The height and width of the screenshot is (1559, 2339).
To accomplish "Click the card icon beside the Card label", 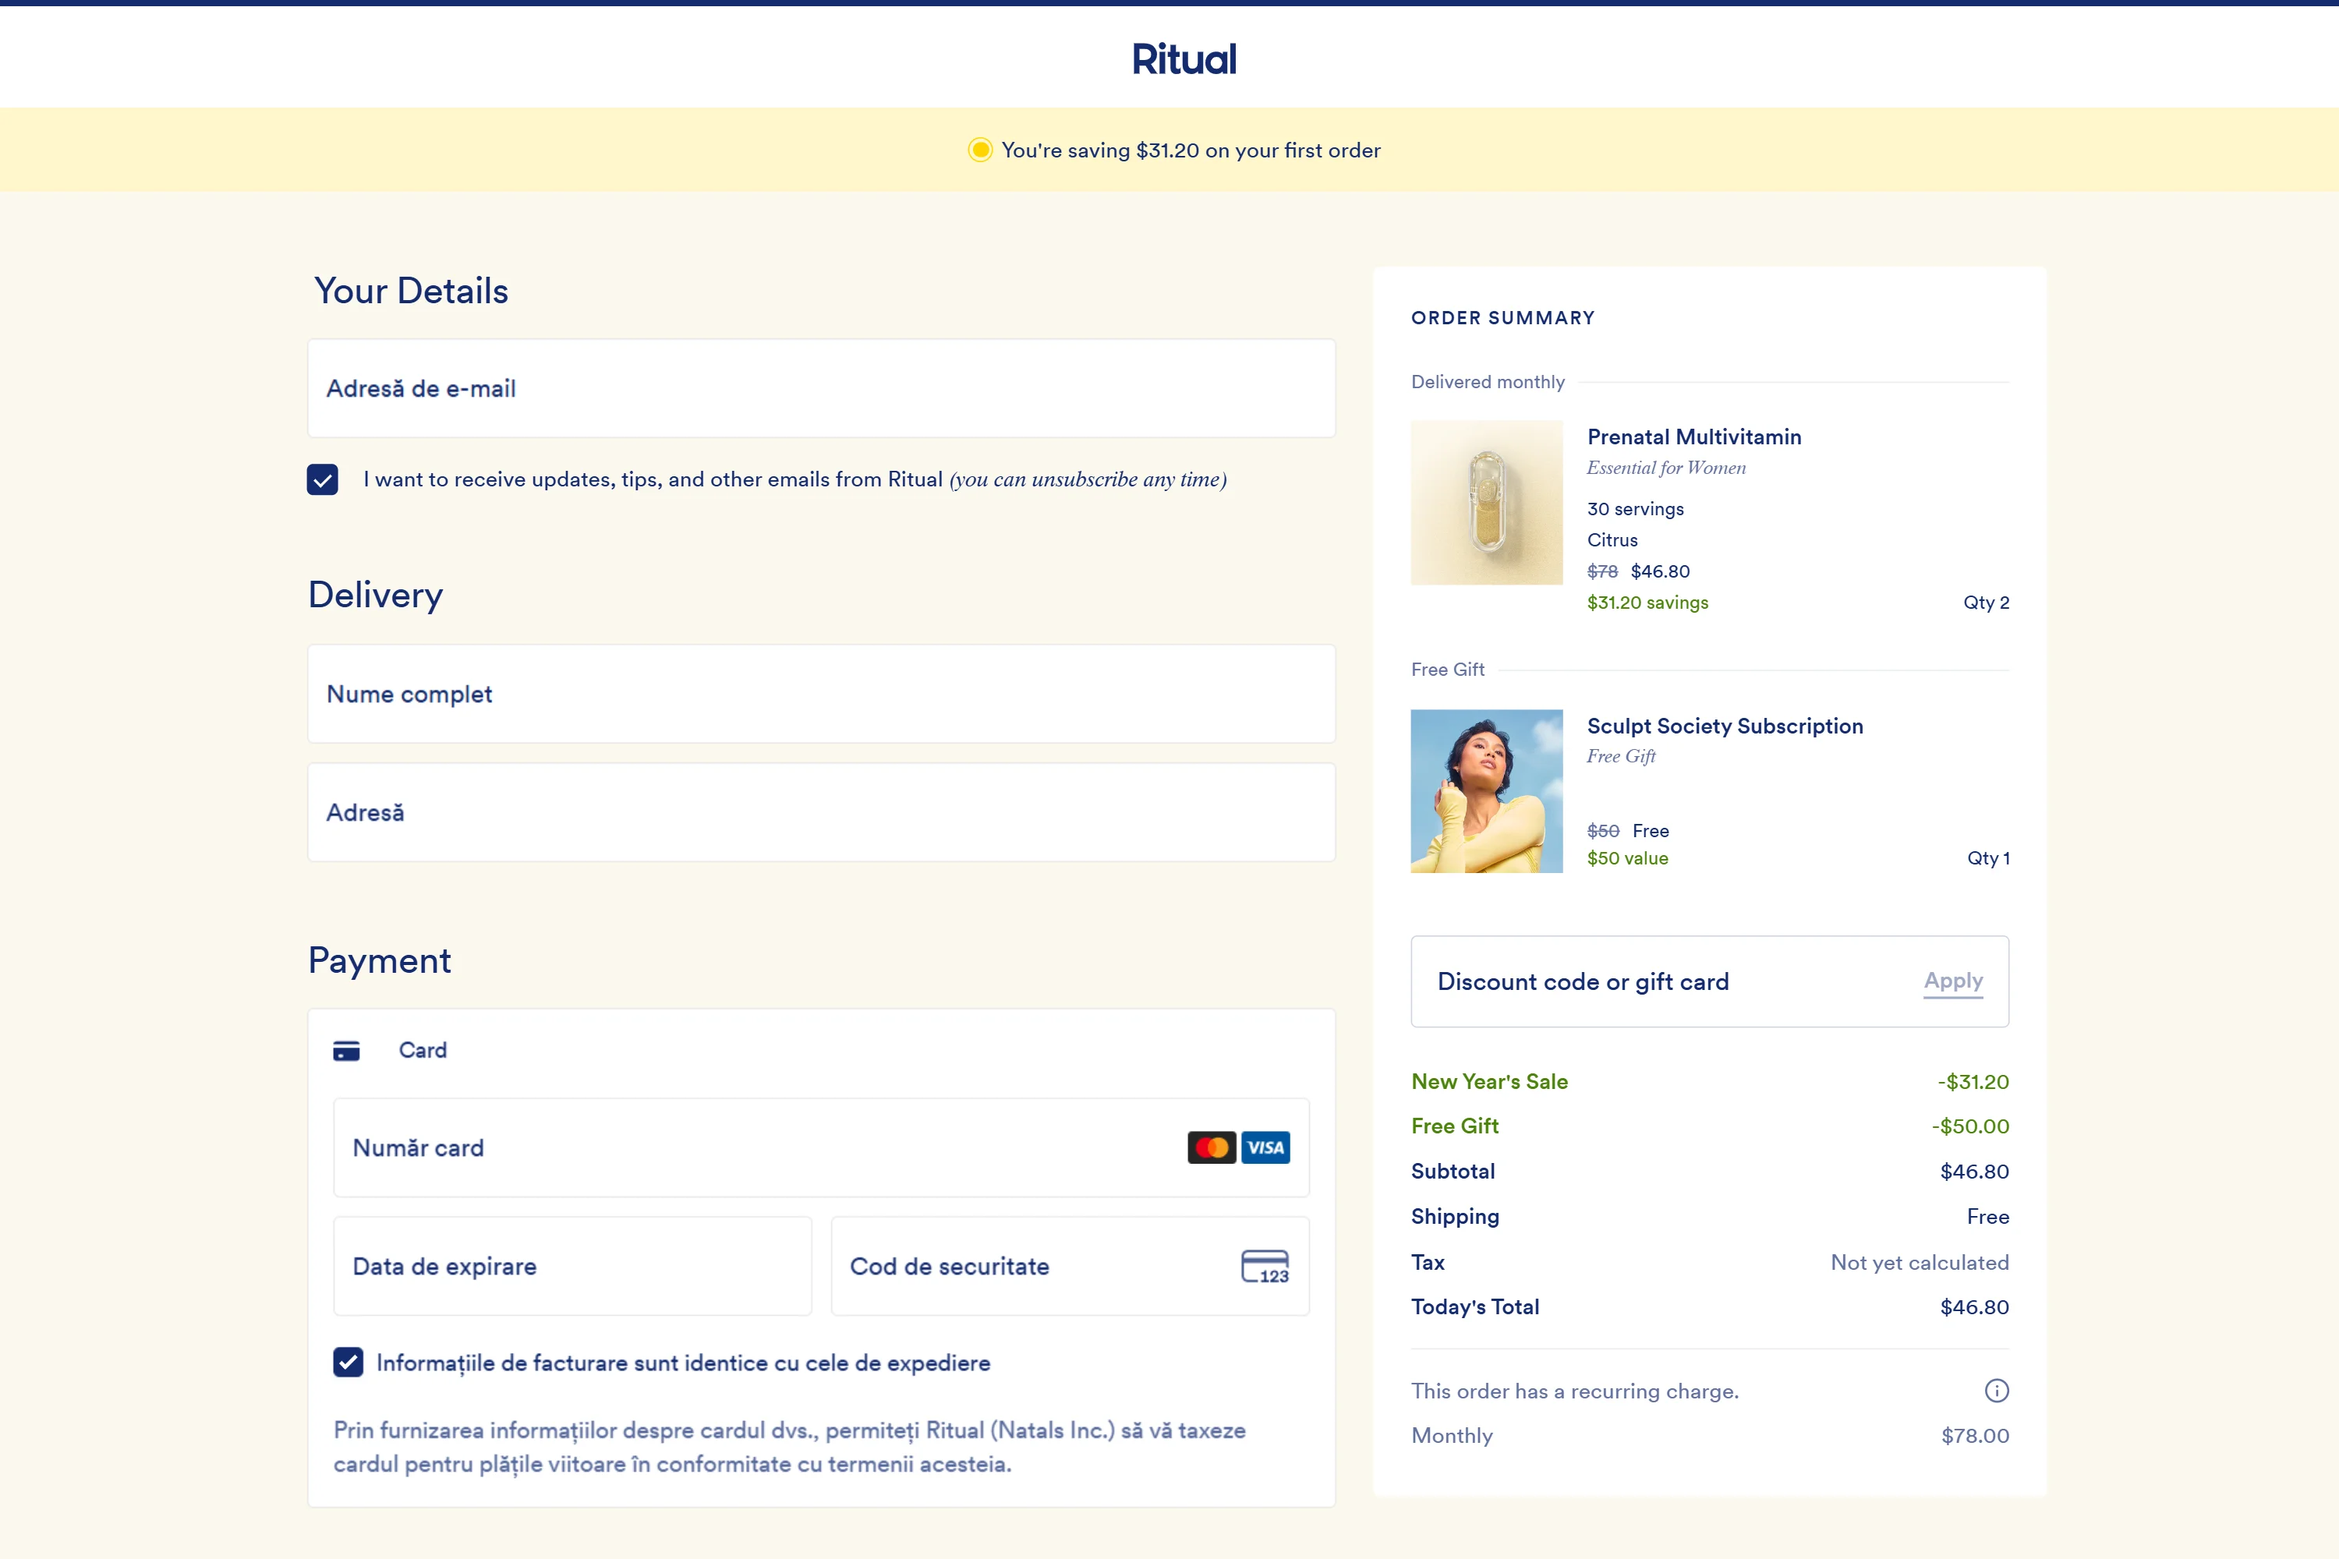I will point(346,1051).
